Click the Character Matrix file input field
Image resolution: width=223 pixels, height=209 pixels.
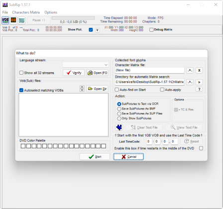click(x=150, y=70)
